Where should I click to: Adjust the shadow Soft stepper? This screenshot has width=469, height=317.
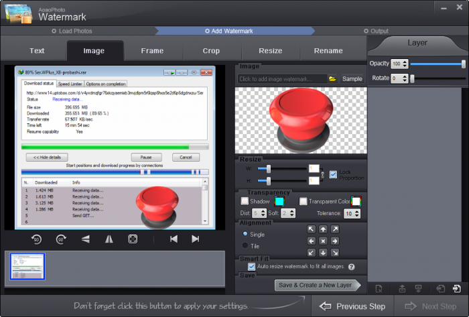point(292,213)
